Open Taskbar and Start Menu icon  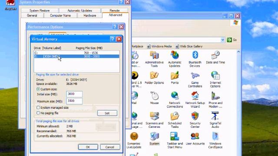[x=175, y=136]
